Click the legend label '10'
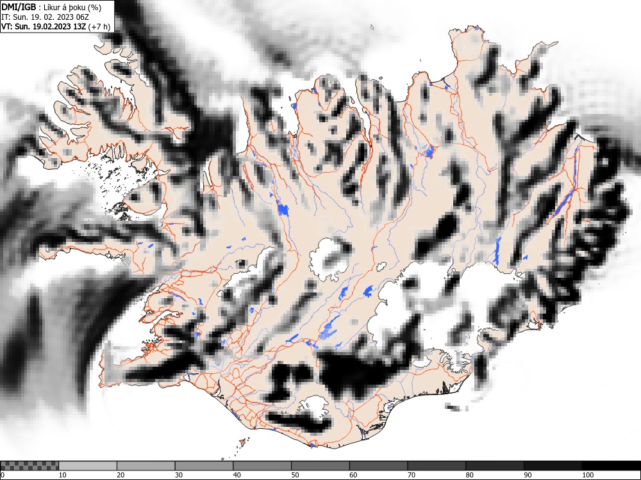The image size is (641, 480). click(x=63, y=475)
